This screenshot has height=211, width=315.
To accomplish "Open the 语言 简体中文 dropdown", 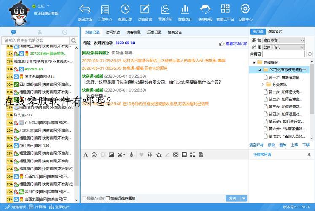I will click(283, 41).
